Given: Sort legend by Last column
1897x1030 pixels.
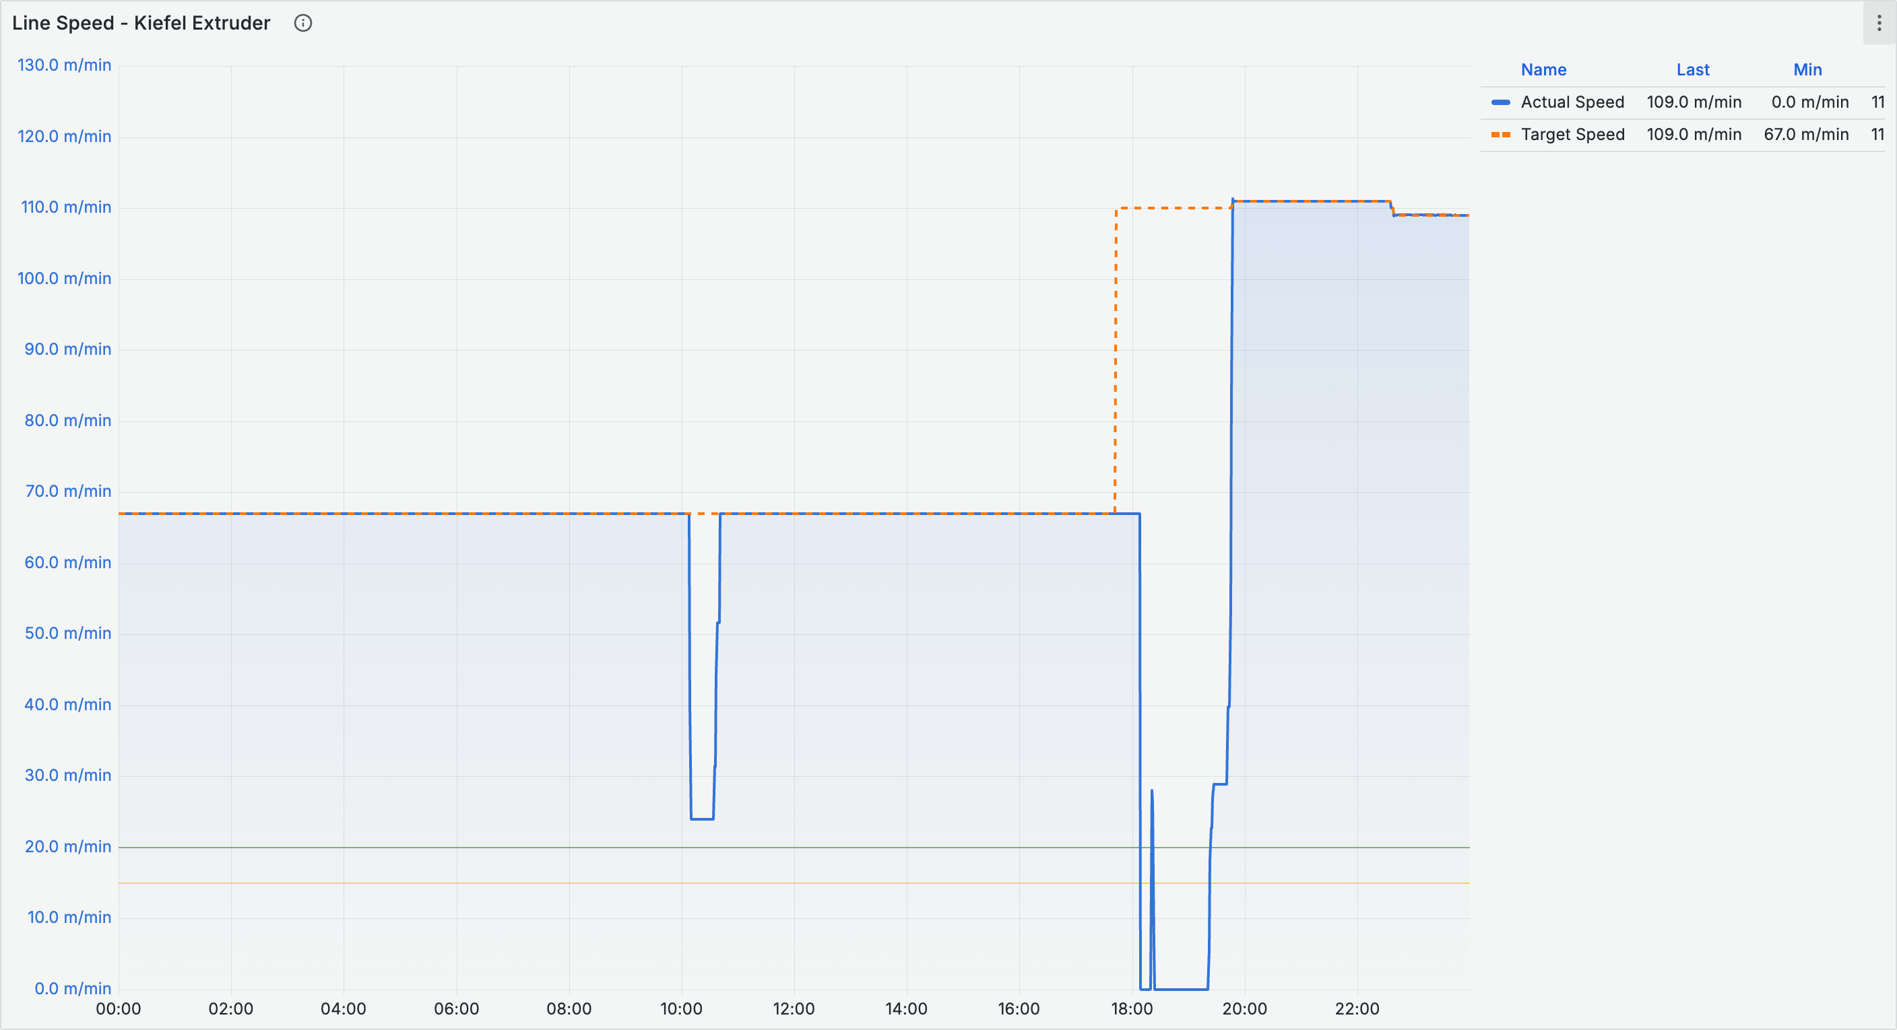Looking at the screenshot, I should point(1692,70).
